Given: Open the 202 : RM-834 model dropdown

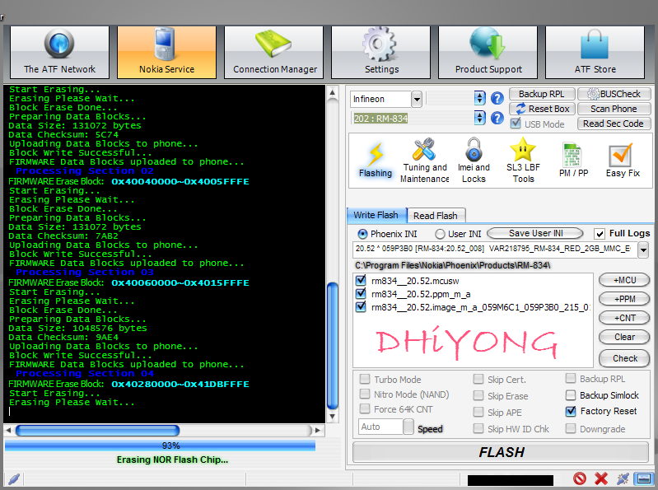Looking at the screenshot, I should [x=480, y=119].
